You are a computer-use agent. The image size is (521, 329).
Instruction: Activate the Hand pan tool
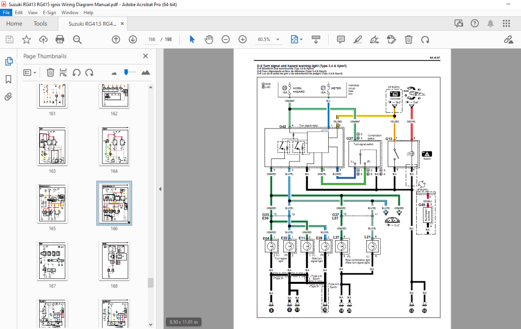pyautogui.click(x=209, y=40)
